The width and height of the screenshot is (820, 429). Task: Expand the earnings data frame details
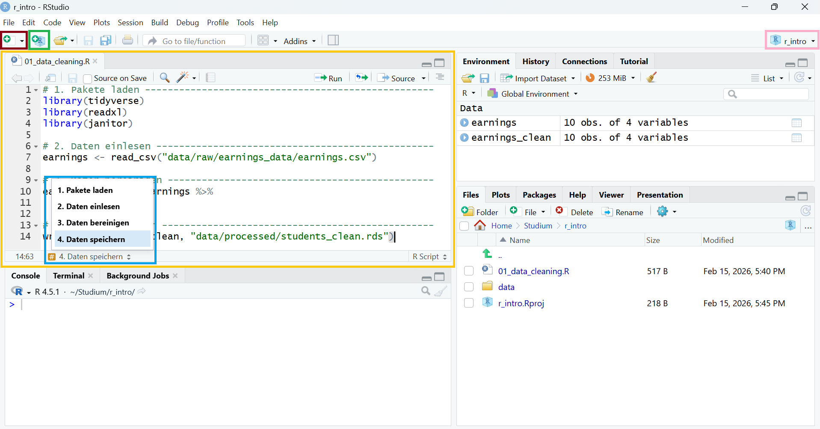(464, 123)
